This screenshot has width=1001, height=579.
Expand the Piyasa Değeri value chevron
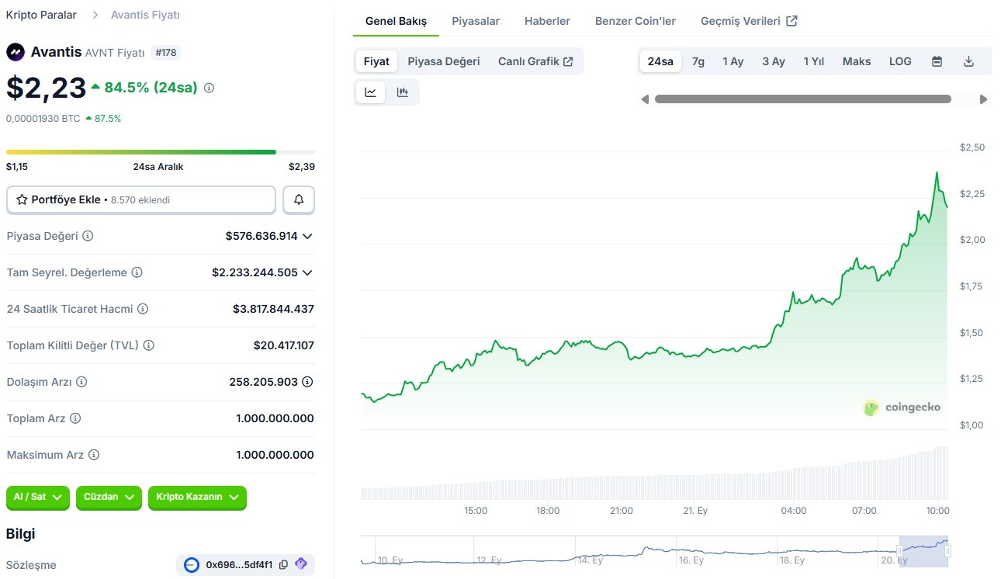click(x=307, y=236)
